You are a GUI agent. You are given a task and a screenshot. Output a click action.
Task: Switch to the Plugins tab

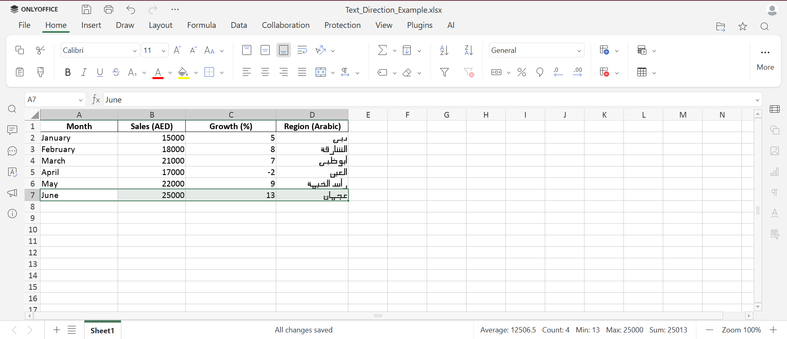pyautogui.click(x=420, y=25)
